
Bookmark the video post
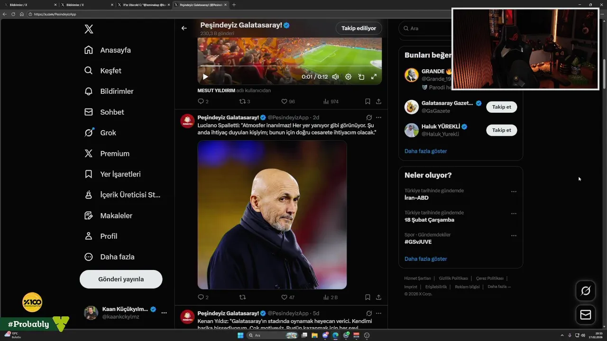pos(368,101)
